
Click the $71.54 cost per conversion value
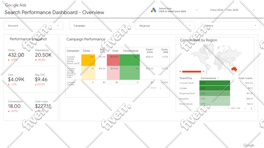click(250, 93)
